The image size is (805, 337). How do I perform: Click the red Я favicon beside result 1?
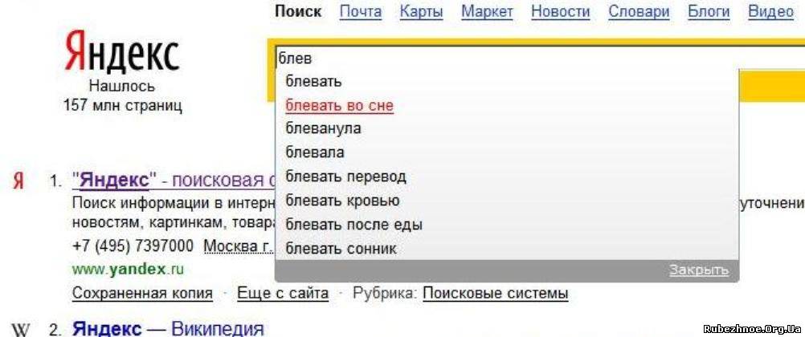18,181
